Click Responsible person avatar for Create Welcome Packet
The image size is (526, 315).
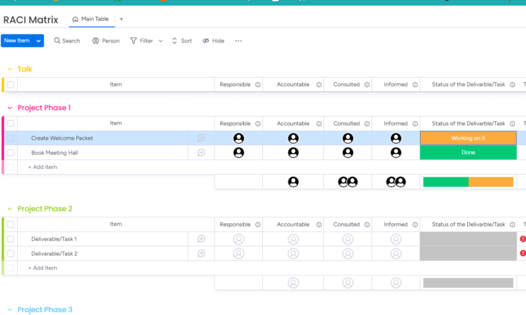coord(238,138)
